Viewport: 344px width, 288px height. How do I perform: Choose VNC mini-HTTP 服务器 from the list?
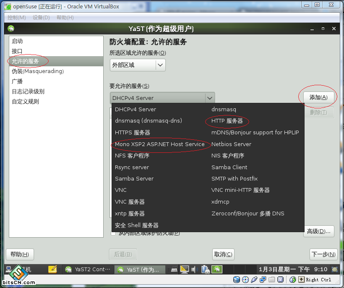tap(240, 190)
